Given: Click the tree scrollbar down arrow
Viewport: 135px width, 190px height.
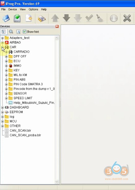Looking at the screenshot, I should [57, 182].
